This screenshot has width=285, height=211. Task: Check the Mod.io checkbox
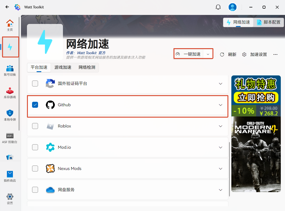[x=35, y=147]
